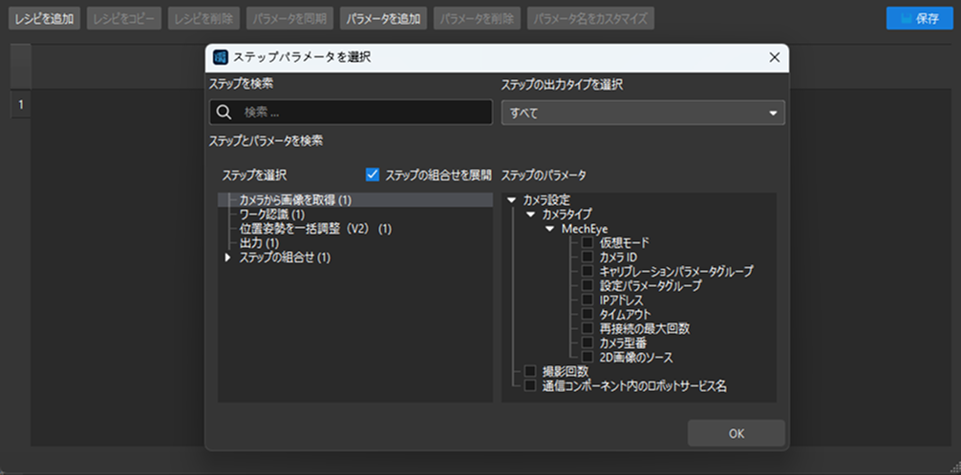Check the 仮想モード parameter
Viewport: 961px width, 475px height.
pyautogui.click(x=587, y=243)
